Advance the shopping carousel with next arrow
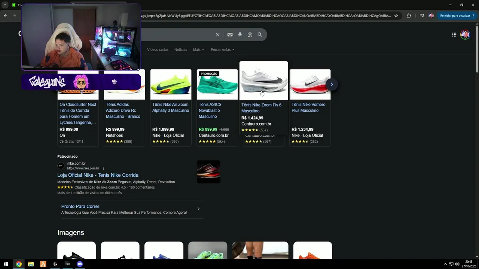Screen dimensions: 479x269 [x=332, y=84]
